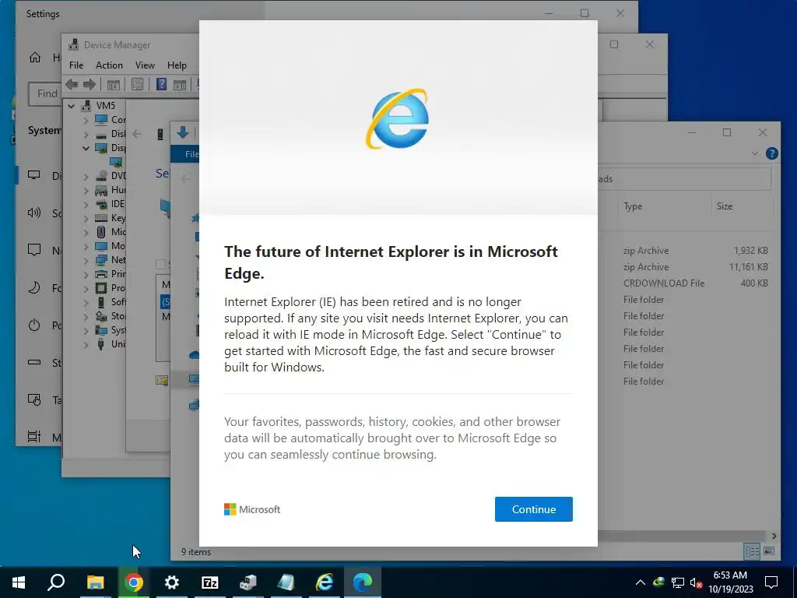Click the action pane icon in Device Manager toolbar
797x598 pixels.
pyautogui.click(x=180, y=84)
